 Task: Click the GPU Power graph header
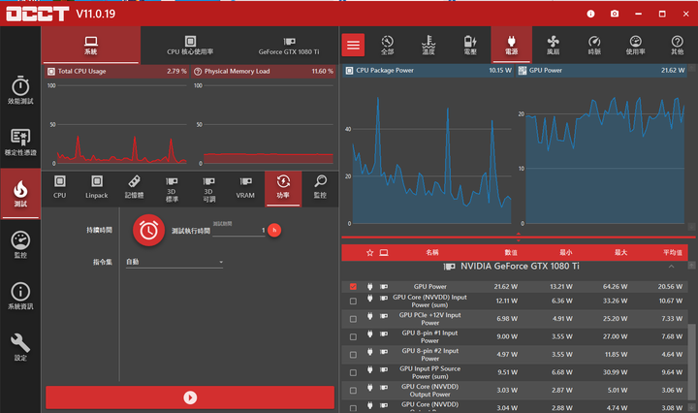click(x=601, y=71)
